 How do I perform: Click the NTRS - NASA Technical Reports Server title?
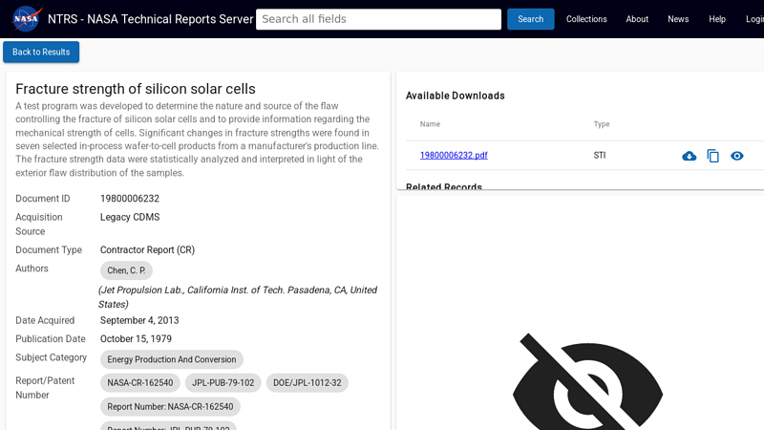(151, 19)
